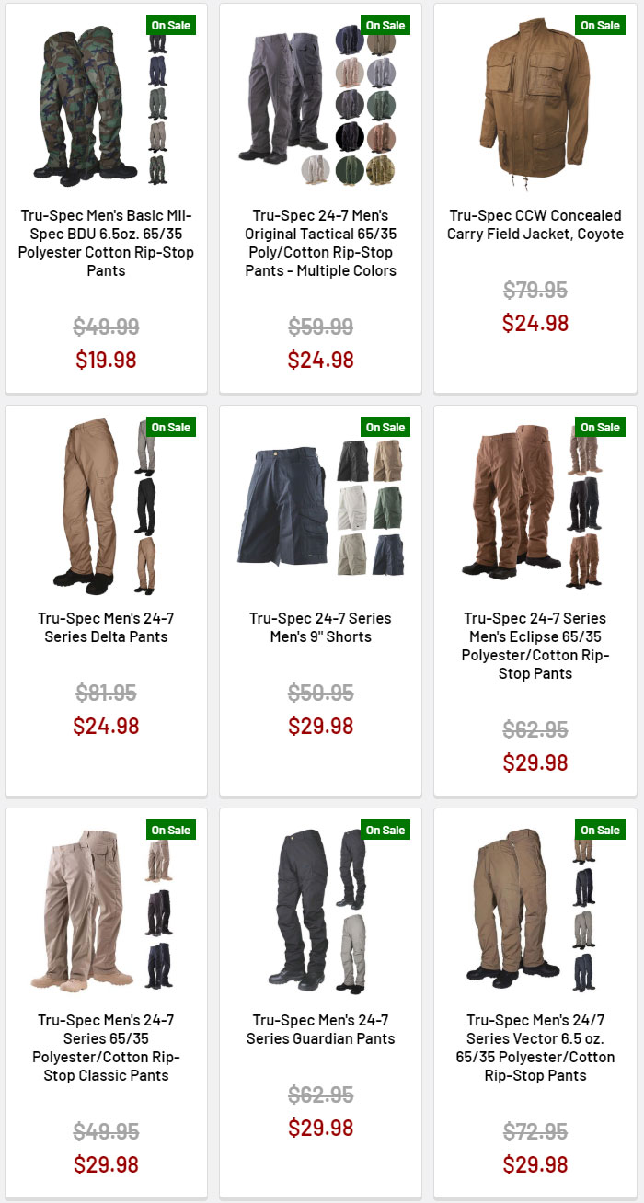Screen dimensions: 644x1203
Task: Click the $24.98 price under Delta Pants
Action: (x=106, y=726)
